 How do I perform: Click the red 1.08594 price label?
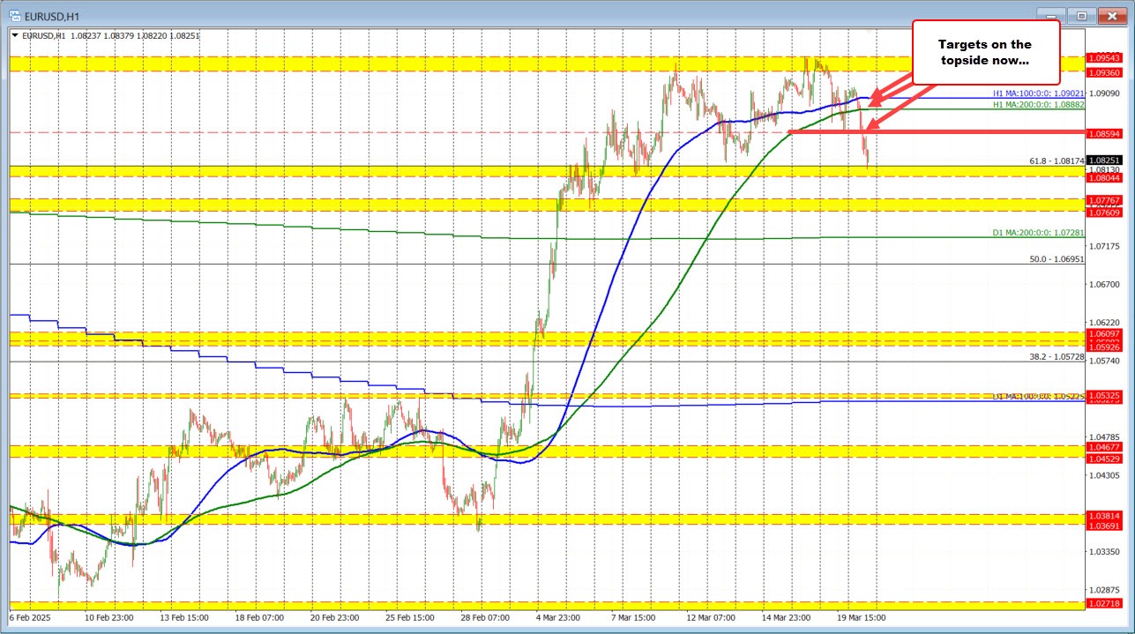pos(1103,133)
